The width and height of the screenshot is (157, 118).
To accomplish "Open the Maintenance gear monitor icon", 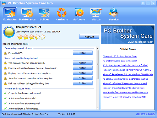I will pos(27,13).
